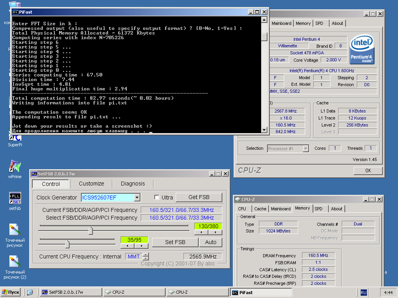Viewport: 398px width, 298px height.
Task: Expand the Processor #1 selection dropdown
Action: (x=306, y=149)
